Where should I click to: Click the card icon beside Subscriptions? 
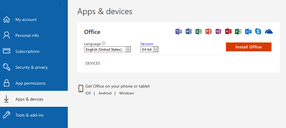[x=7, y=51]
